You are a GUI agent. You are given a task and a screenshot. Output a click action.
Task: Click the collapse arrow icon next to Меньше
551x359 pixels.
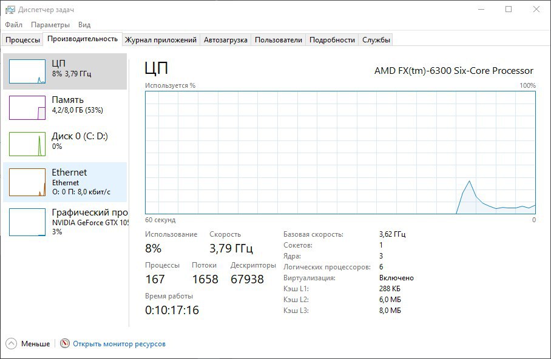12,344
